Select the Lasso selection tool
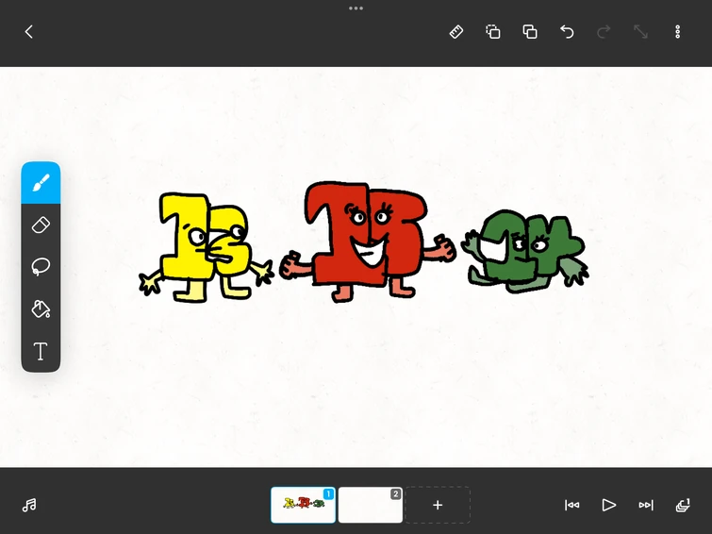This screenshot has width=712, height=534. [41, 267]
